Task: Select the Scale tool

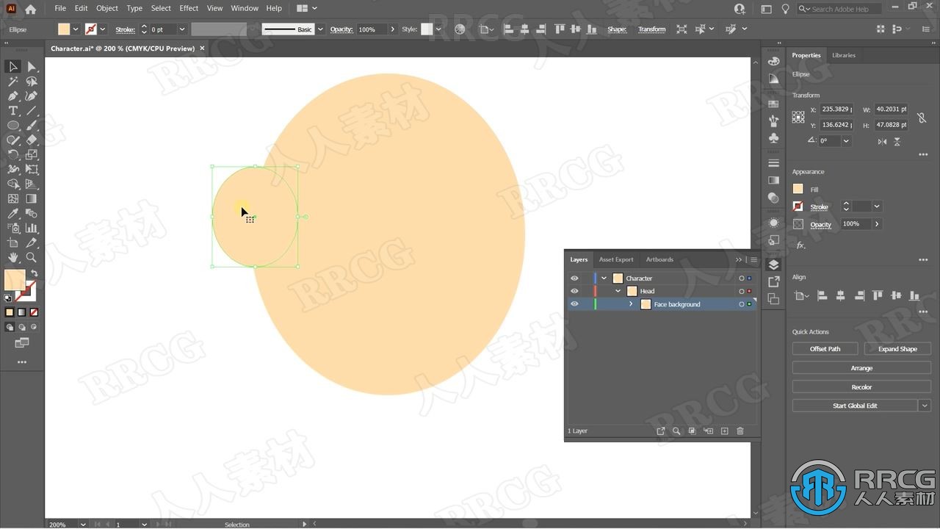Action: (x=32, y=155)
